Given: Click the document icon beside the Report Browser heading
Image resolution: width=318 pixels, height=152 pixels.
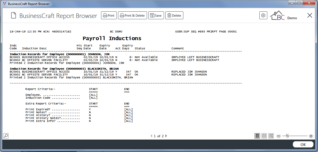Looking at the screenshot, I should 14,16.
